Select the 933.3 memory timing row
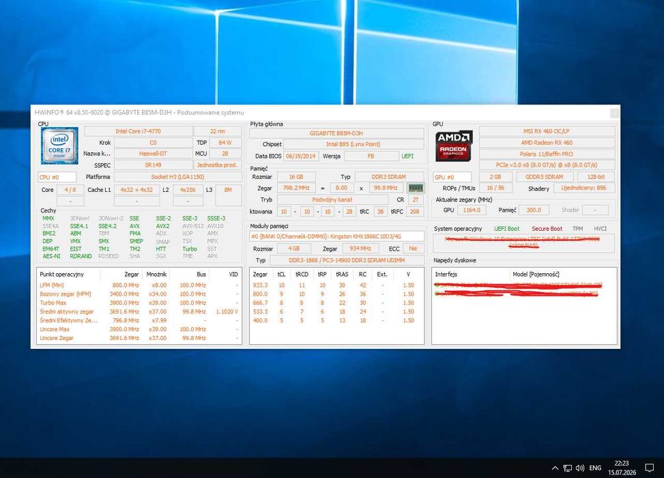Screen dimensions: 664x478 [x=336, y=285]
